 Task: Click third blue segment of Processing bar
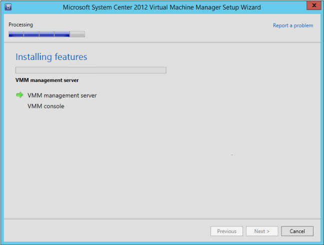click(x=46, y=34)
